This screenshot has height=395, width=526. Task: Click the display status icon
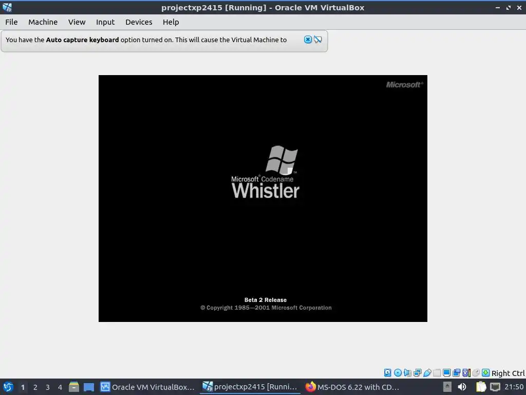446,372
